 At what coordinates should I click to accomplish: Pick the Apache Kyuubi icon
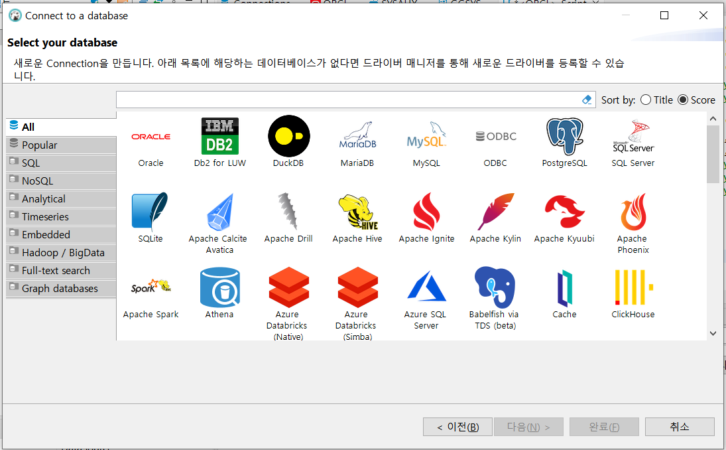tap(564, 211)
